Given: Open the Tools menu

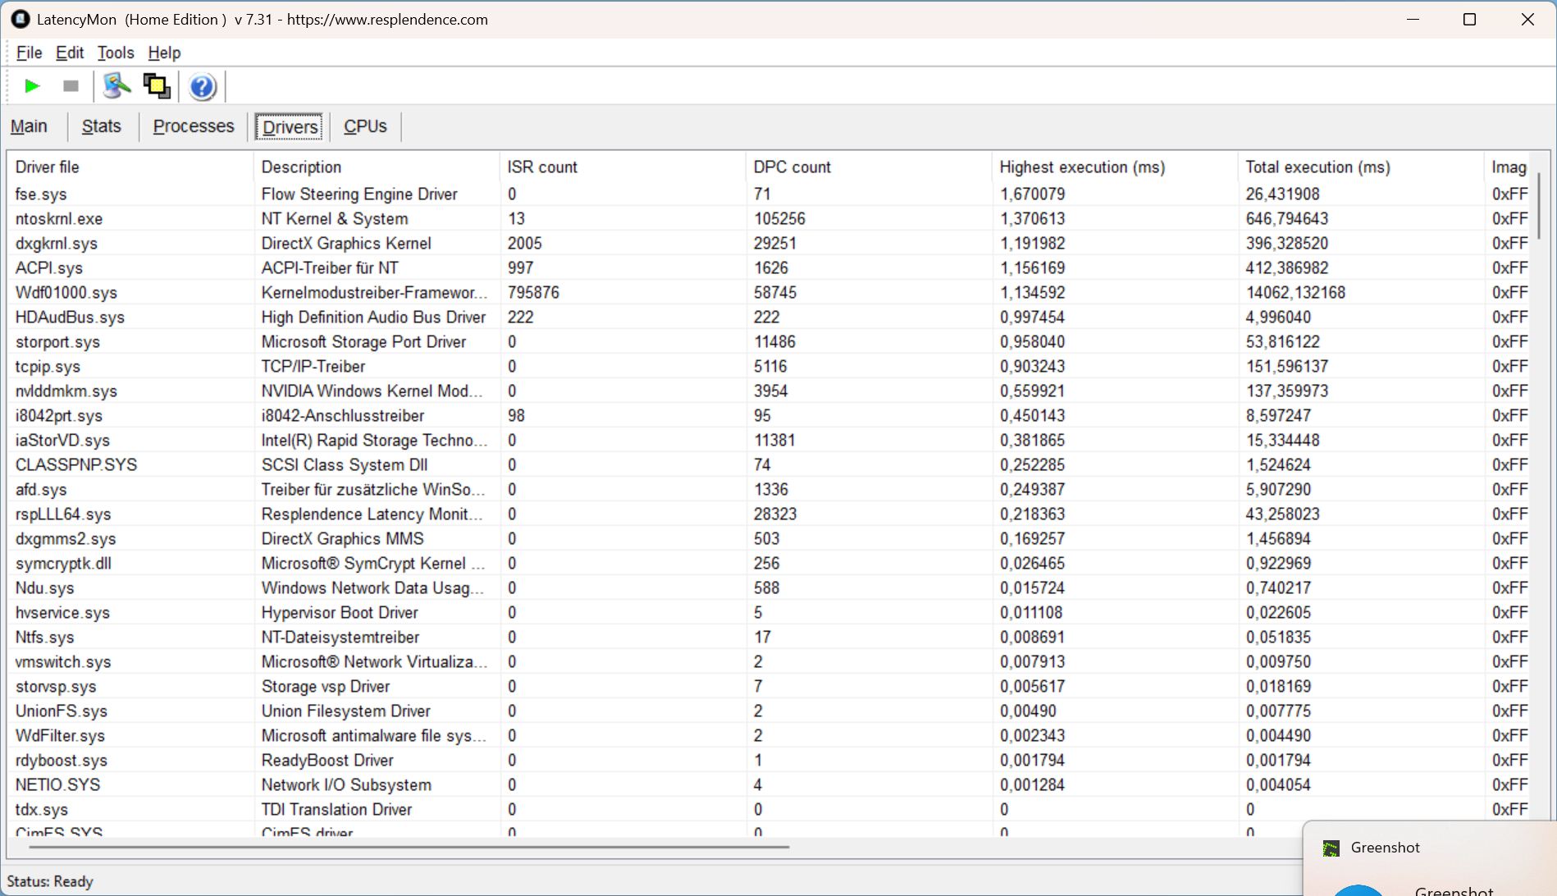Looking at the screenshot, I should tap(116, 53).
